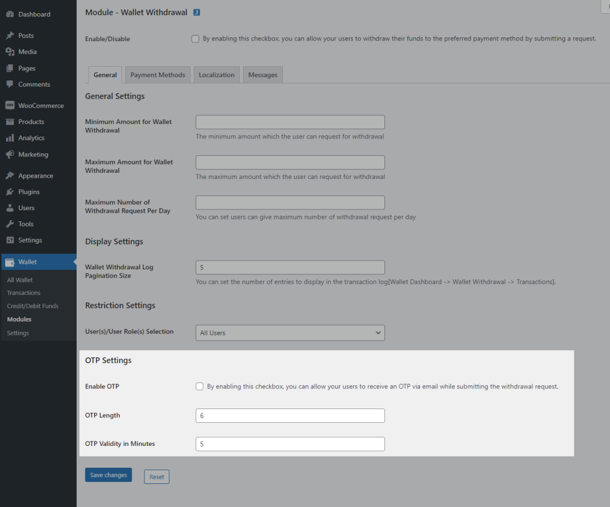Click the Reset button

pyautogui.click(x=156, y=477)
